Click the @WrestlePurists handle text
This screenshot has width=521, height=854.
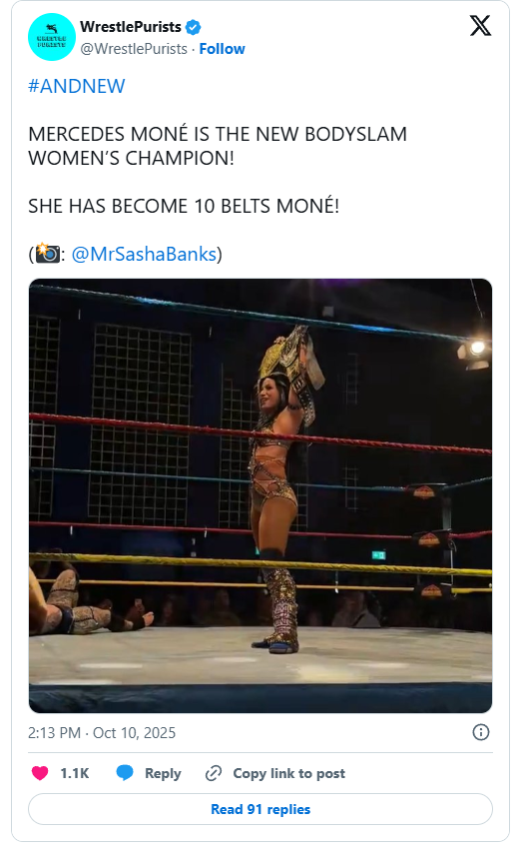(134, 49)
